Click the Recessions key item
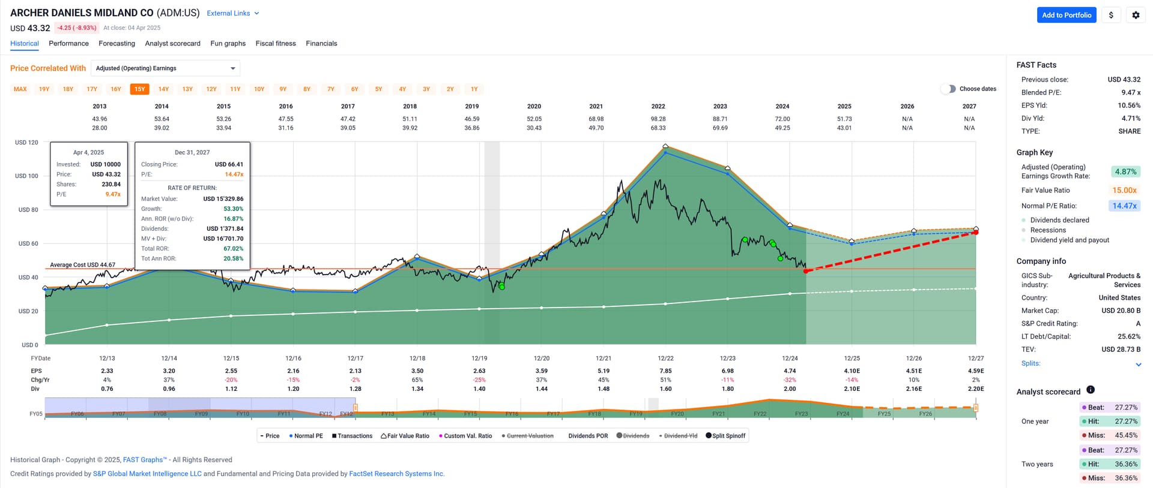Screen dimensions: 1153x488 coord(1044,230)
